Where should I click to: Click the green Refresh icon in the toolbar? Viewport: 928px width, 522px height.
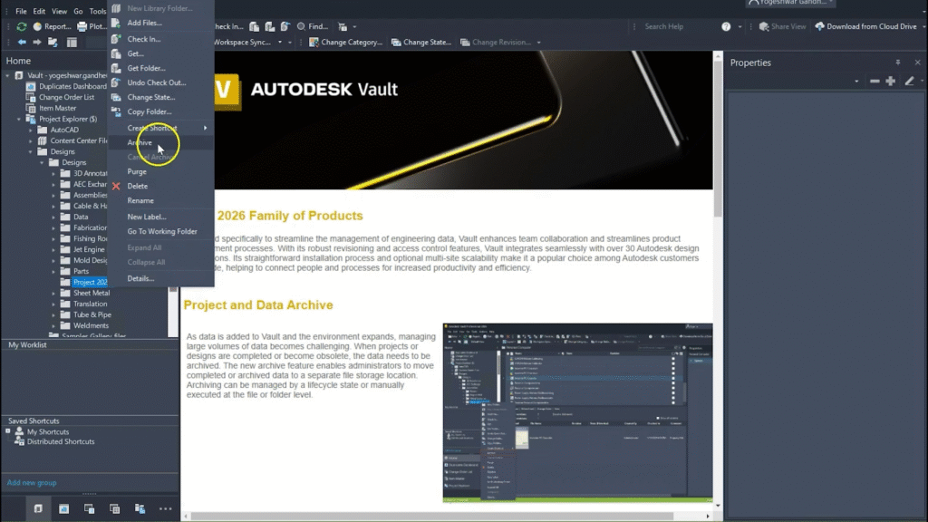click(x=22, y=26)
